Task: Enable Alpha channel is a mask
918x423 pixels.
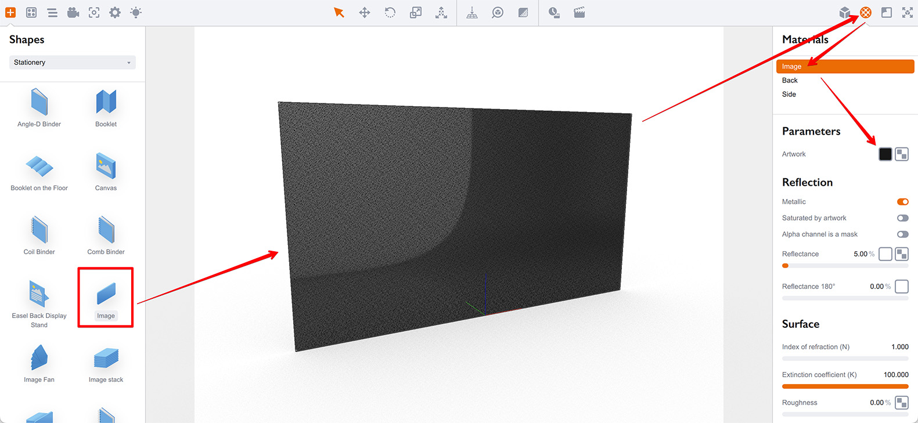Action: point(903,234)
